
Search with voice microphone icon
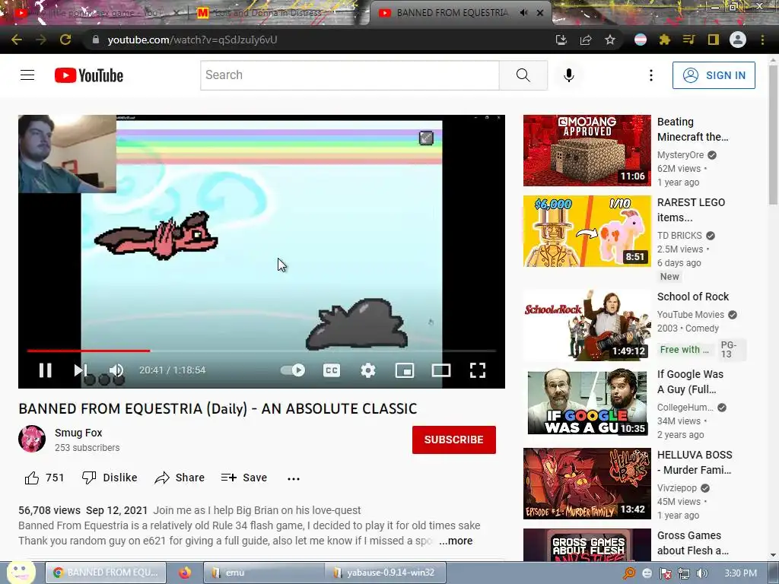(569, 75)
